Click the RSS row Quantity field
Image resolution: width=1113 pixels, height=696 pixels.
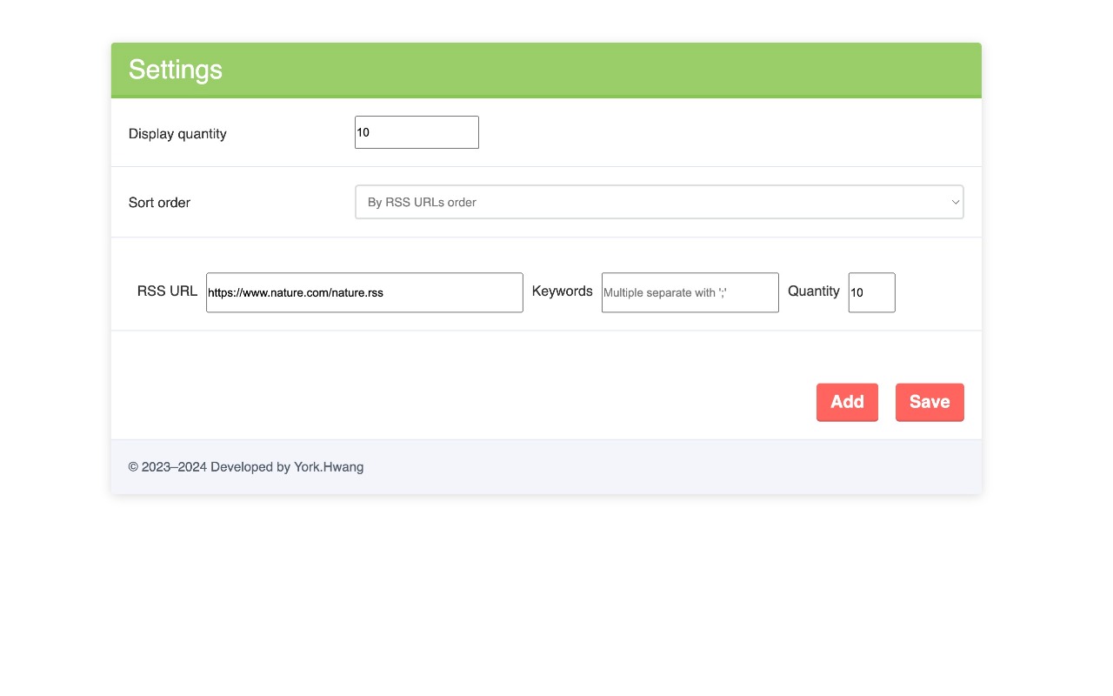(x=871, y=292)
